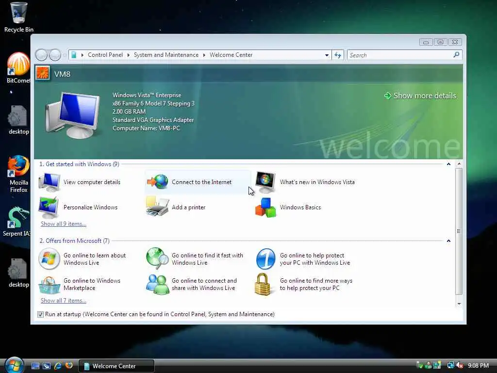Collapse the Get started with Windows section

coord(448,164)
